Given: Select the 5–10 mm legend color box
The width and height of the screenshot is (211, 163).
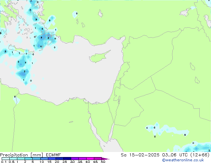Looking at the screenshot, I should pyautogui.click(x=36, y=159).
